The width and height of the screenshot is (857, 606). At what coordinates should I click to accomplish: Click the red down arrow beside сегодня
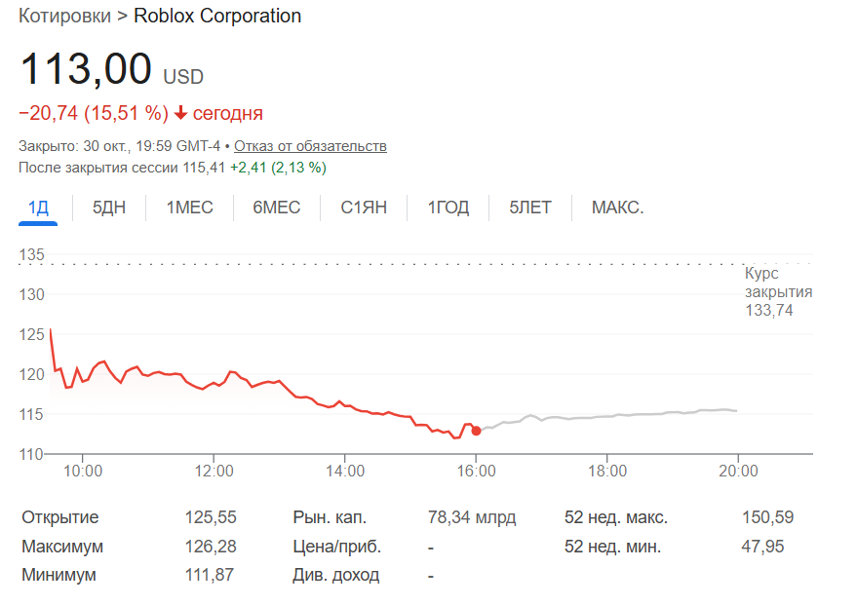[180, 114]
